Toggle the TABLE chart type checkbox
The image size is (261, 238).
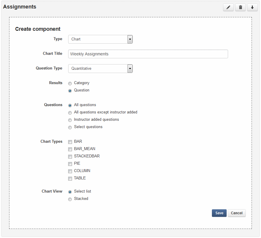70,179
